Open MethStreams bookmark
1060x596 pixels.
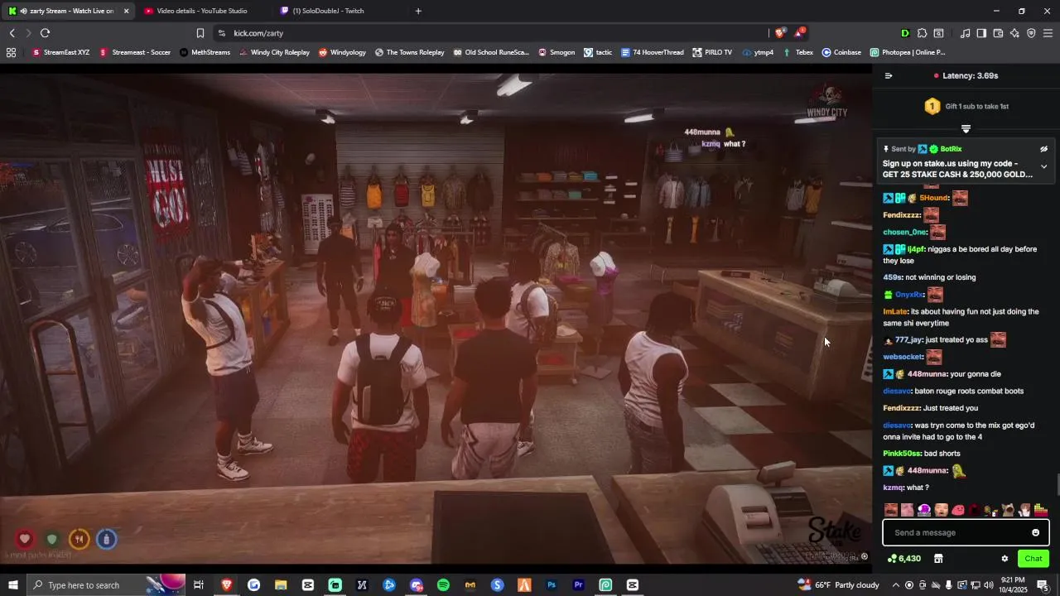pos(205,52)
